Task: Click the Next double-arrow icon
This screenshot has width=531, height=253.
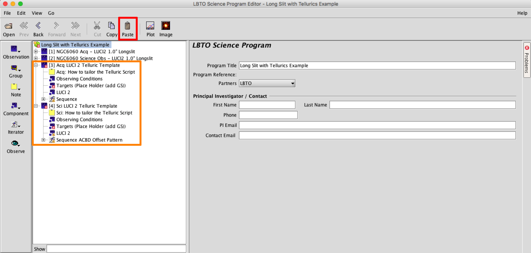Action: pyautogui.click(x=75, y=26)
